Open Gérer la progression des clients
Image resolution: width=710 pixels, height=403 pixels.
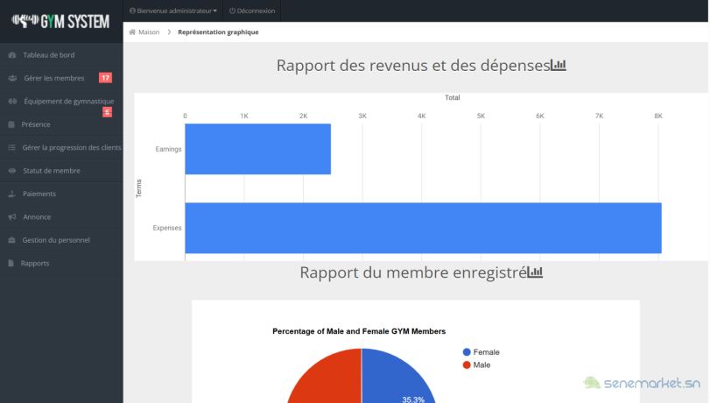(x=61, y=147)
